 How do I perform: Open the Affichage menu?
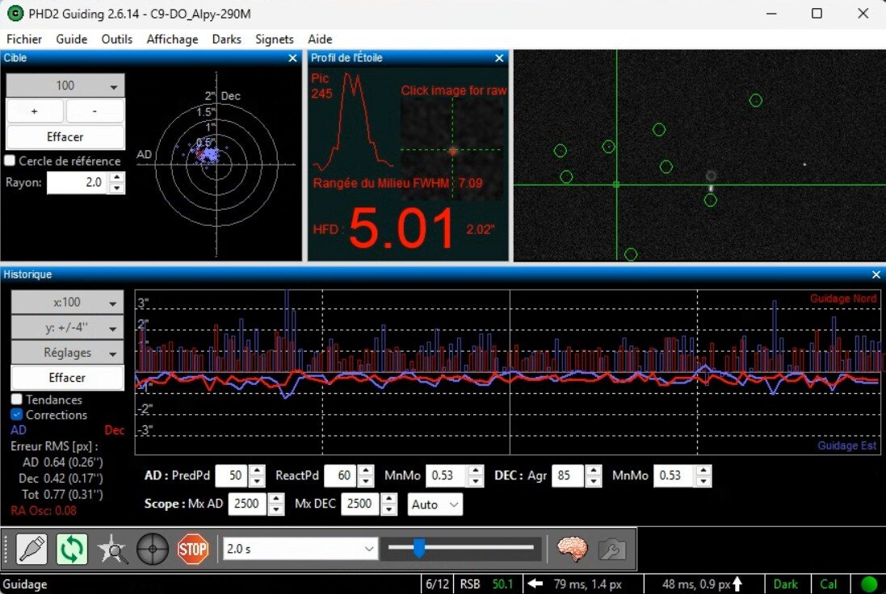click(172, 39)
